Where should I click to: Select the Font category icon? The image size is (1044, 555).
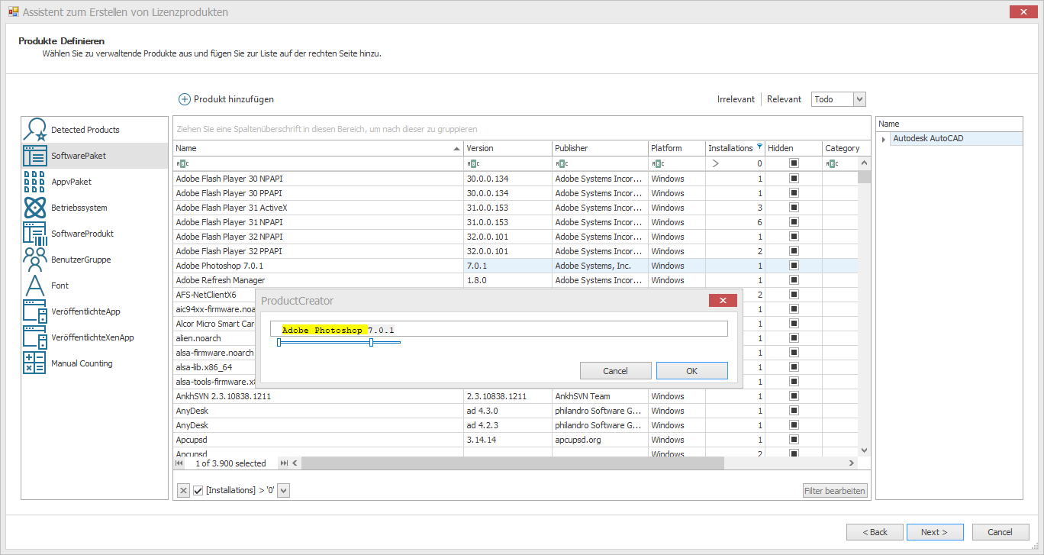pyautogui.click(x=35, y=286)
